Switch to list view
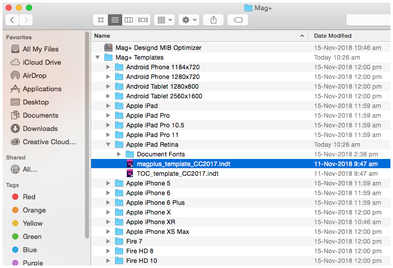Viewport: 393px width, 268px height. click(x=115, y=20)
